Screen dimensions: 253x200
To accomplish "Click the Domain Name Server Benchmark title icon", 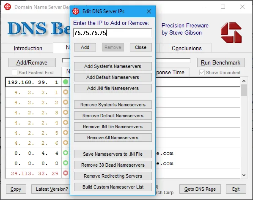I will pos(8,7).
